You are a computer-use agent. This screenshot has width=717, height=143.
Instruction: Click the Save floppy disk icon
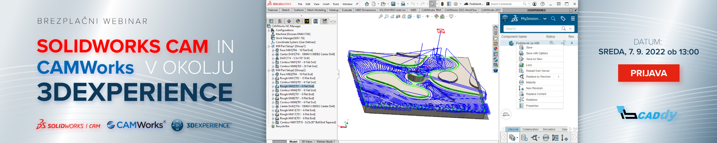[393, 4]
